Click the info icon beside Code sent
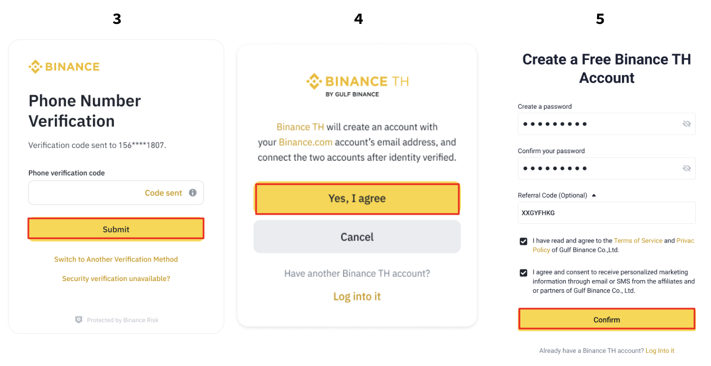The height and width of the screenshot is (366, 711). [193, 193]
